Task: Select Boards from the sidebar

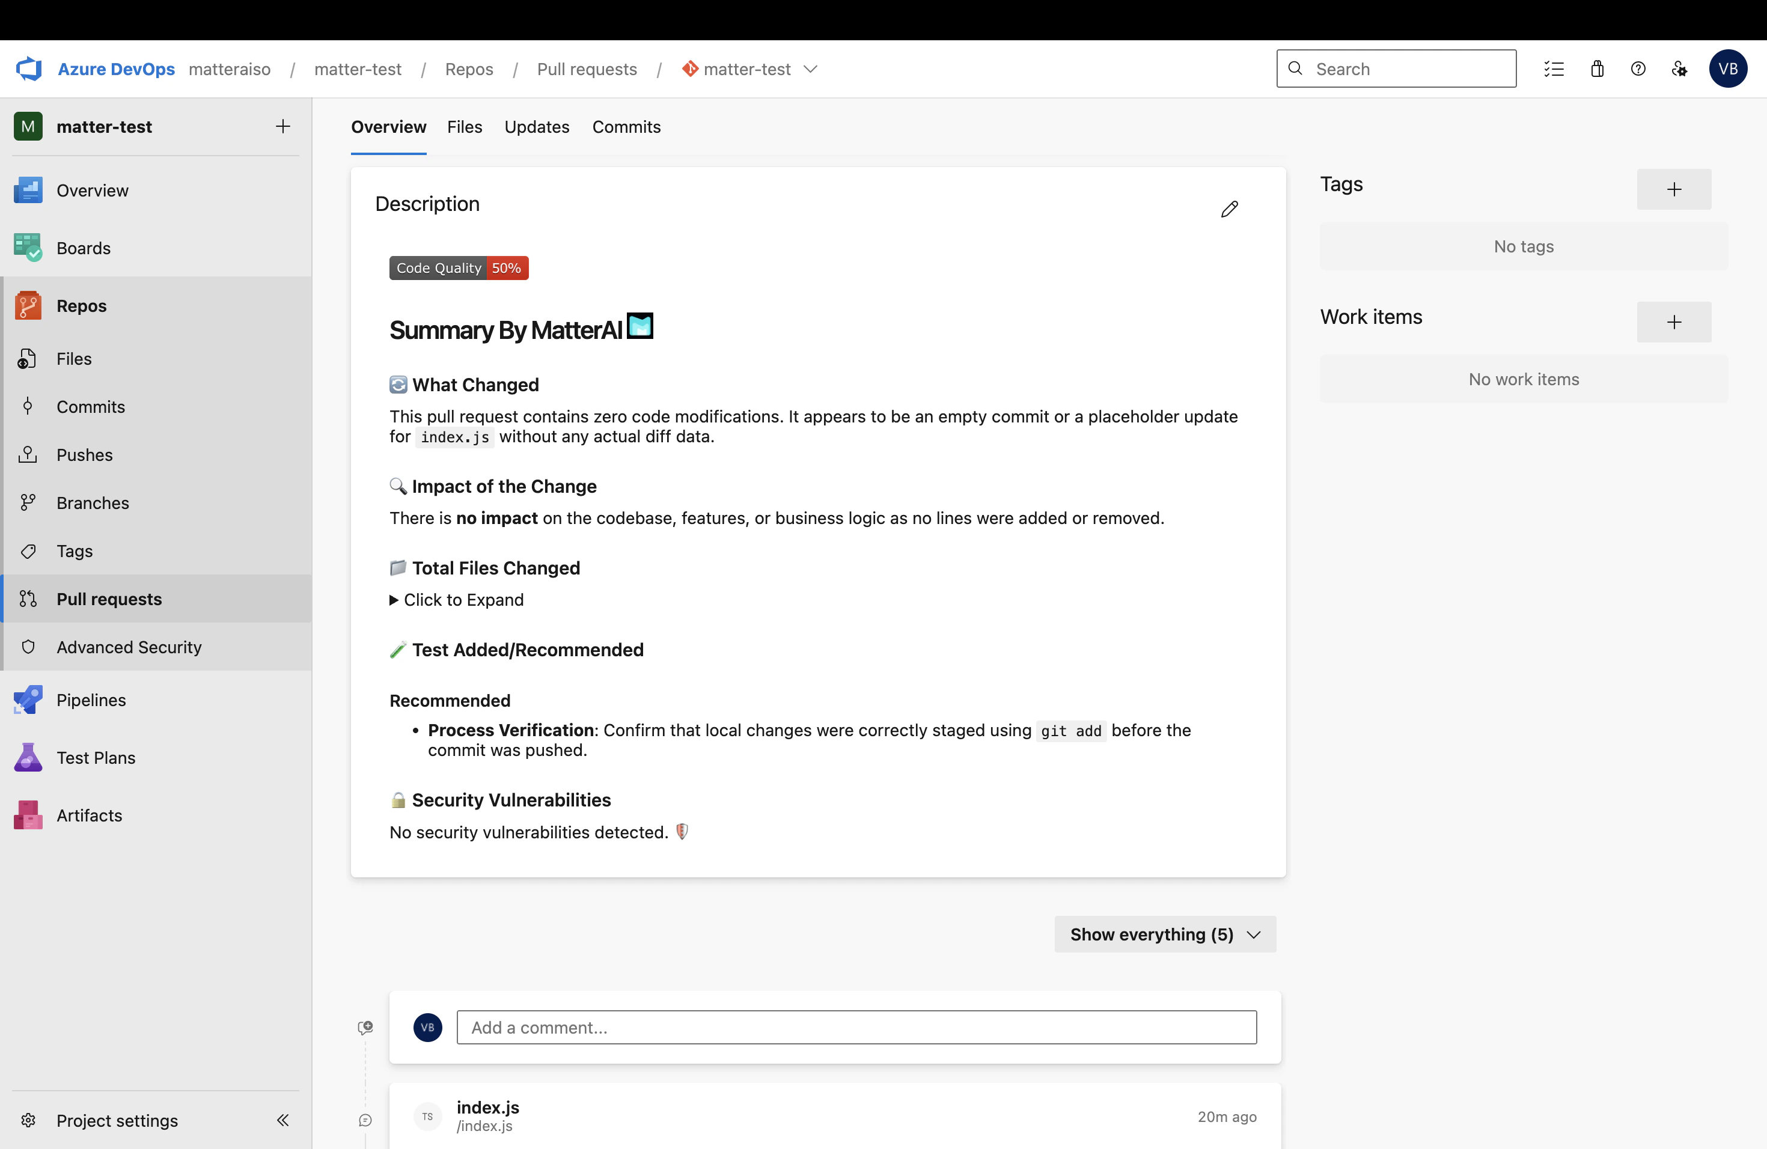Action: point(83,248)
